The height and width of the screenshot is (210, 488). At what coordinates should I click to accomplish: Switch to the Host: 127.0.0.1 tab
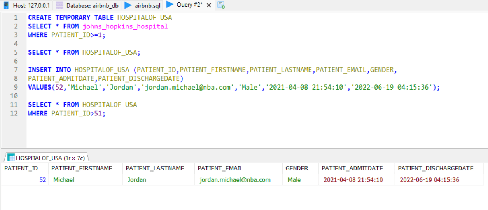pyautogui.click(x=27, y=5)
